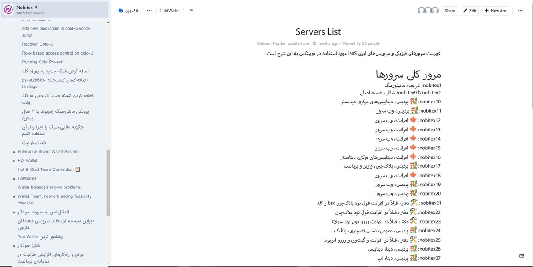Click the maple leaf emoji on nobitex12

(x=414, y=120)
